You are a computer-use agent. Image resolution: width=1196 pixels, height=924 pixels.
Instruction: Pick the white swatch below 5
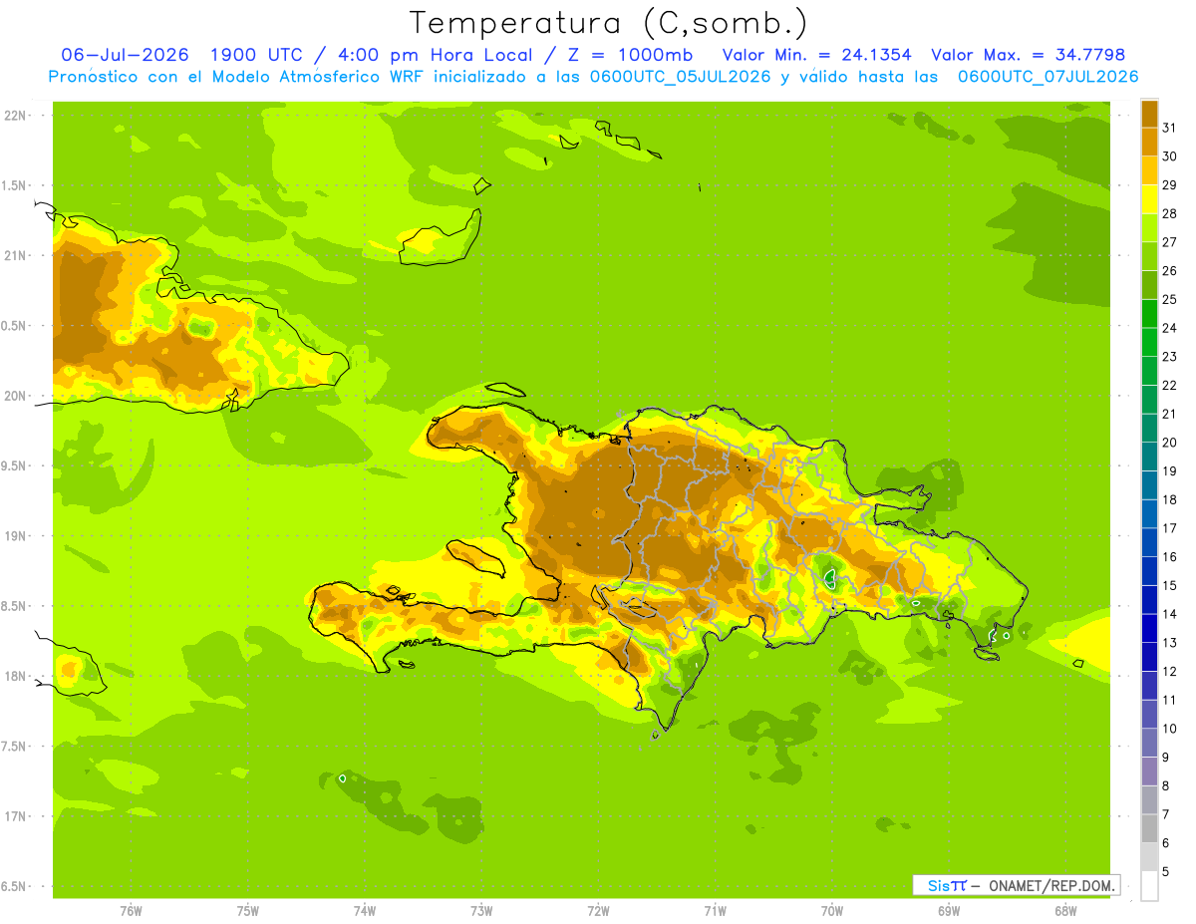point(1149,886)
